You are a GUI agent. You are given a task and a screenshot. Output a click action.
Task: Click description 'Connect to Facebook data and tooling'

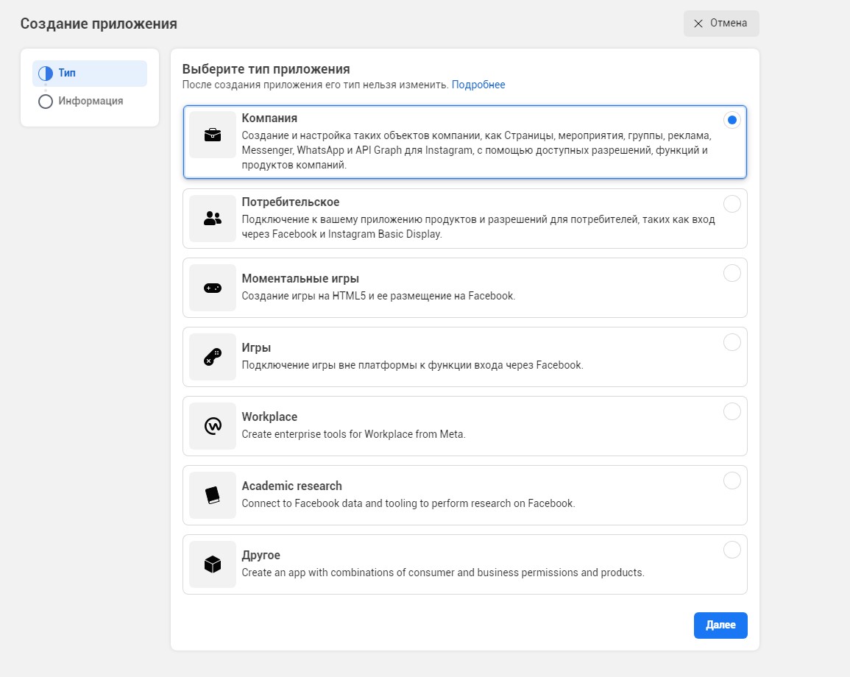pyautogui.click(x=408, y=503)
